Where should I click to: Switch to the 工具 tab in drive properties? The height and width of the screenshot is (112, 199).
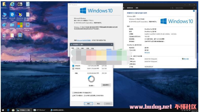coord(78,48)
